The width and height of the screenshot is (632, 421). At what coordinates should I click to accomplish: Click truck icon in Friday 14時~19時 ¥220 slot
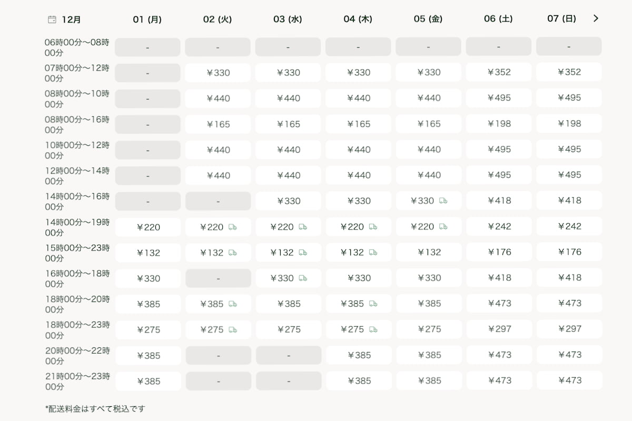click(443, 227)
